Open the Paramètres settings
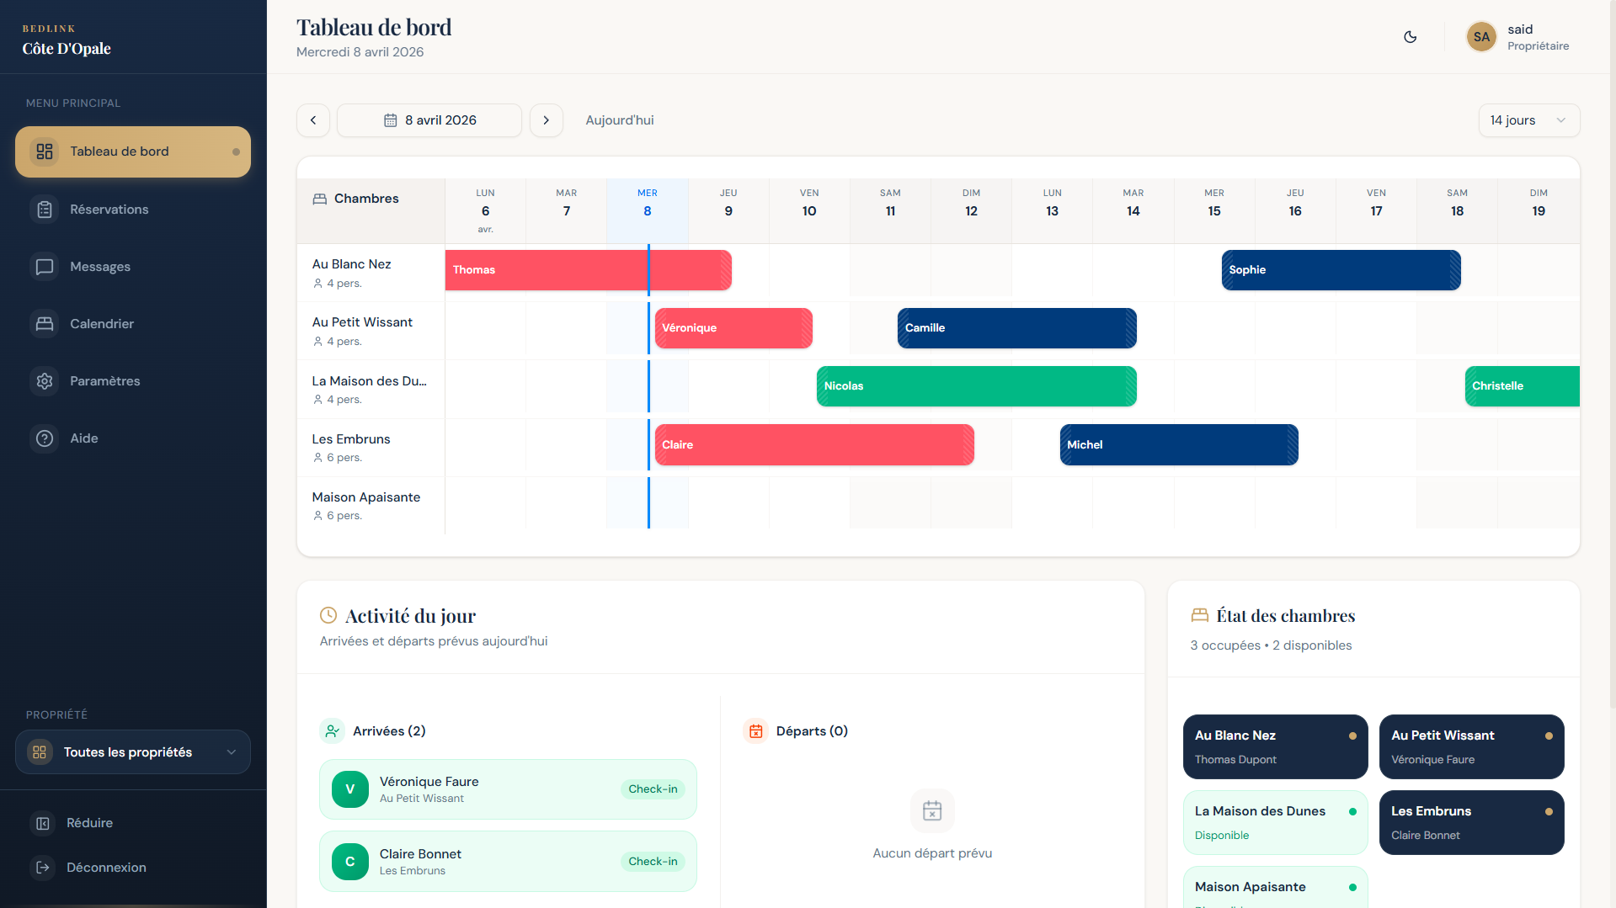Viewport: 1616px width, 908px height. (x=104, y=380)
